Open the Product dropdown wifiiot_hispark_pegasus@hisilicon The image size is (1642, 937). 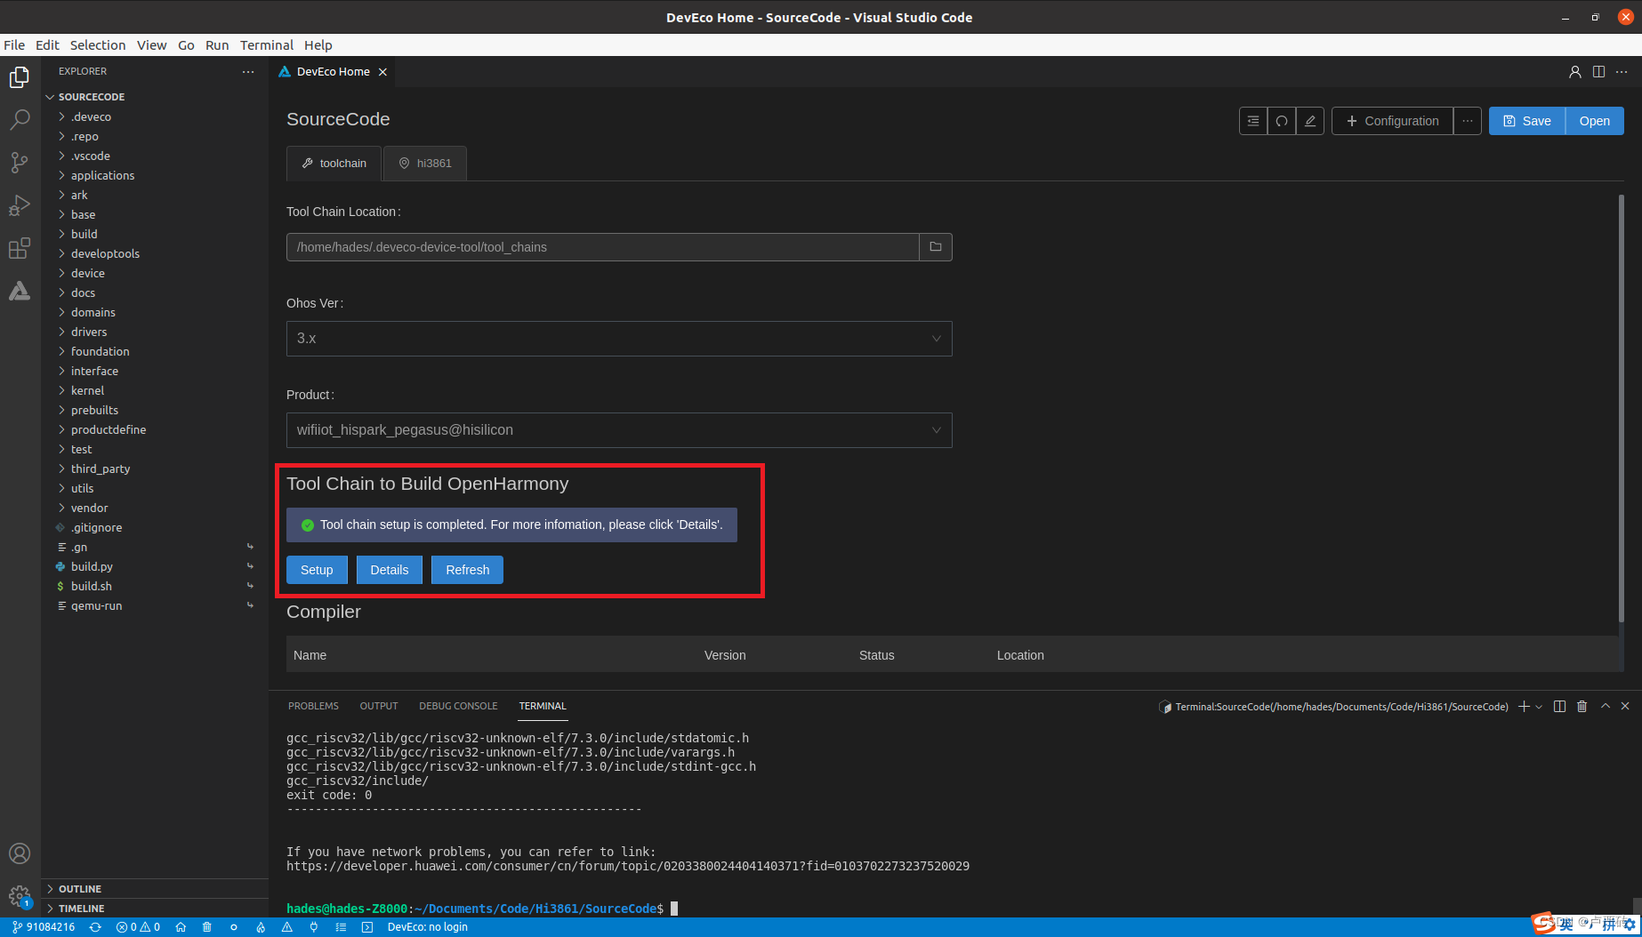pyautogui.click(x=619, y=430)
